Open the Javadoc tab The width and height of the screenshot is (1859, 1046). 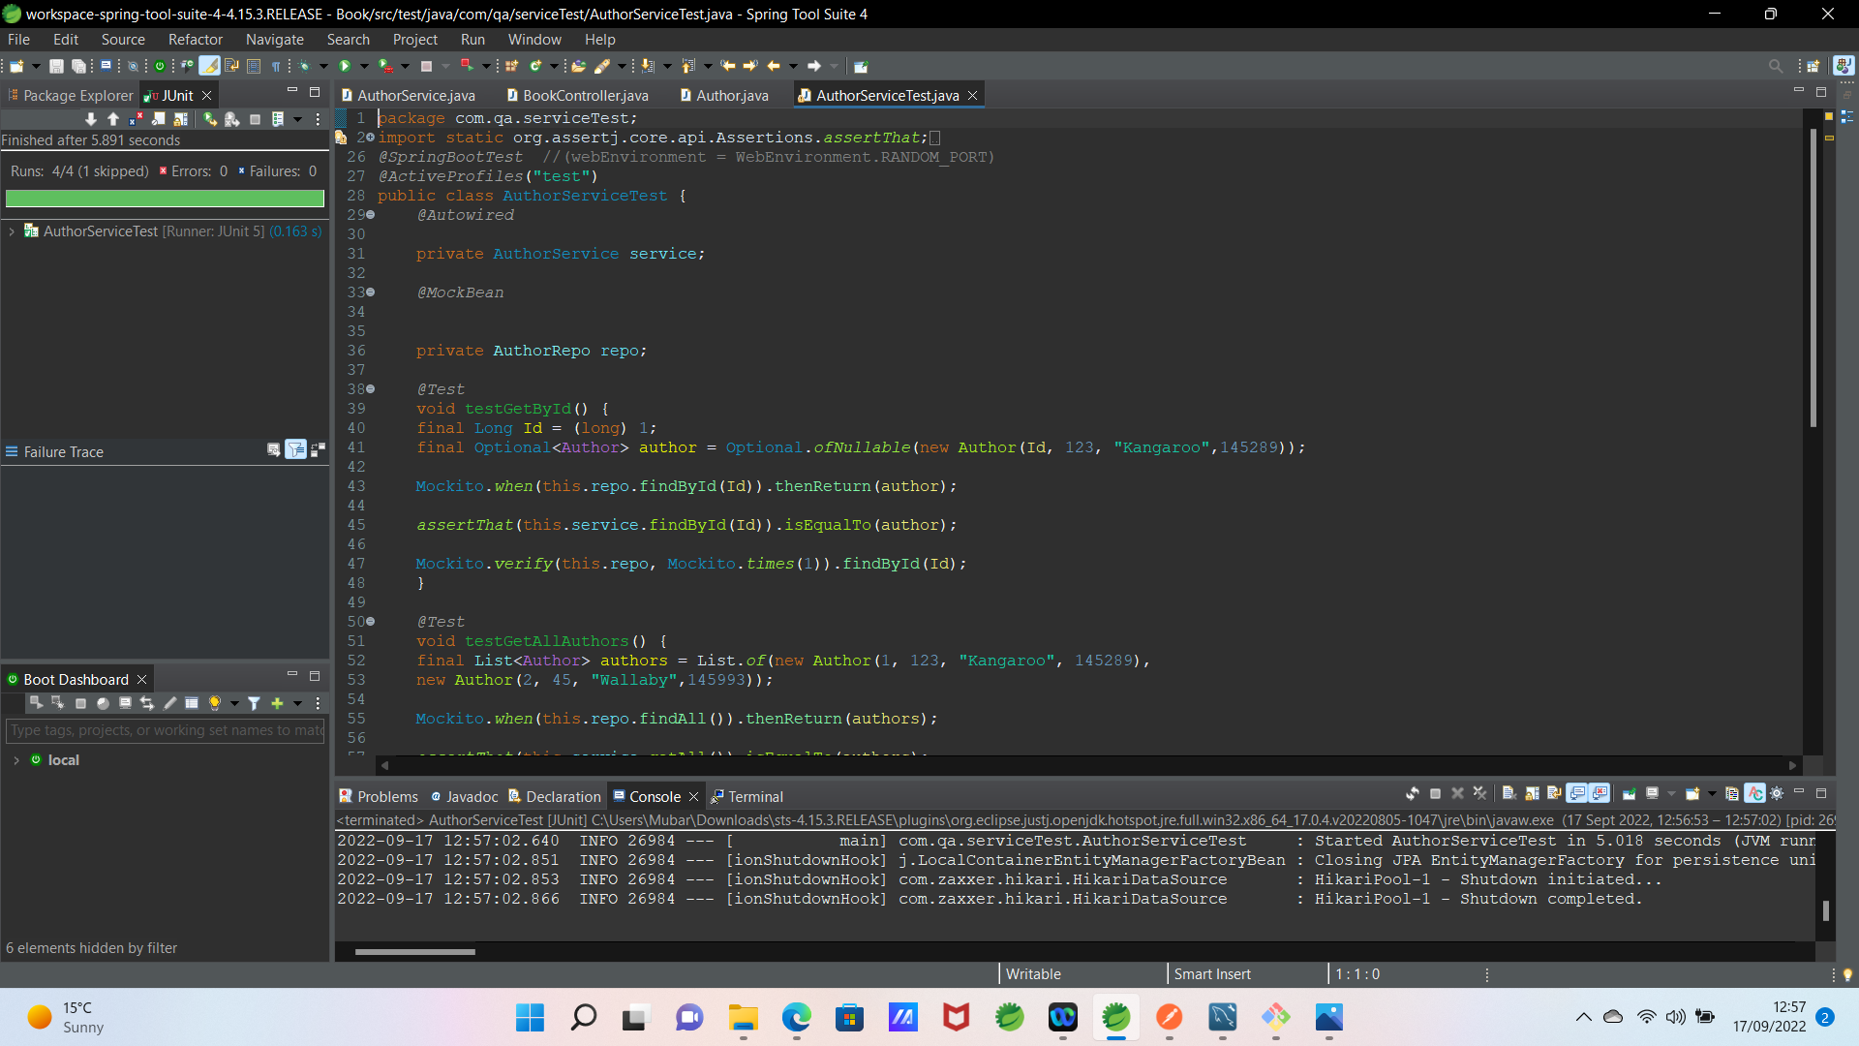[x=465, y=796]
